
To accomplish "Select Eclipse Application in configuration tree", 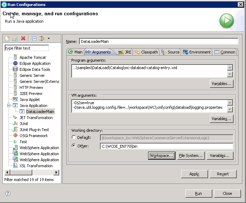I will pos(35,63).
